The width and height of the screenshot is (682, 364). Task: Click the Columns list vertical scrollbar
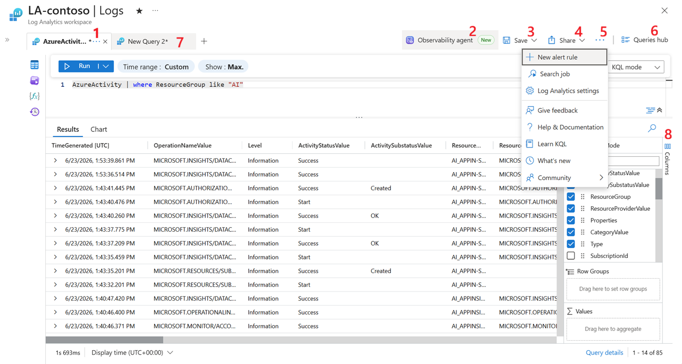[659, 189]
